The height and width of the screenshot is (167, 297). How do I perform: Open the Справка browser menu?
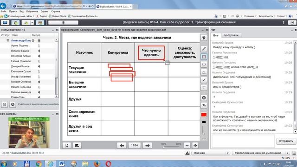point(55,11)
